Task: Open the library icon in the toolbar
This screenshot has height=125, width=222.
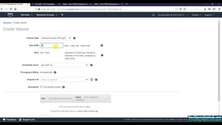Action: coord(210,9)
